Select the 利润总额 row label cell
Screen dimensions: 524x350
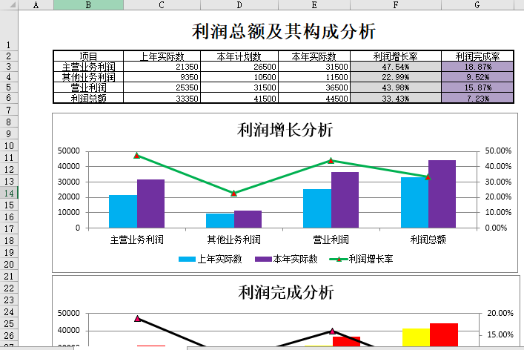pyautogui.click(x=88, y=99)
